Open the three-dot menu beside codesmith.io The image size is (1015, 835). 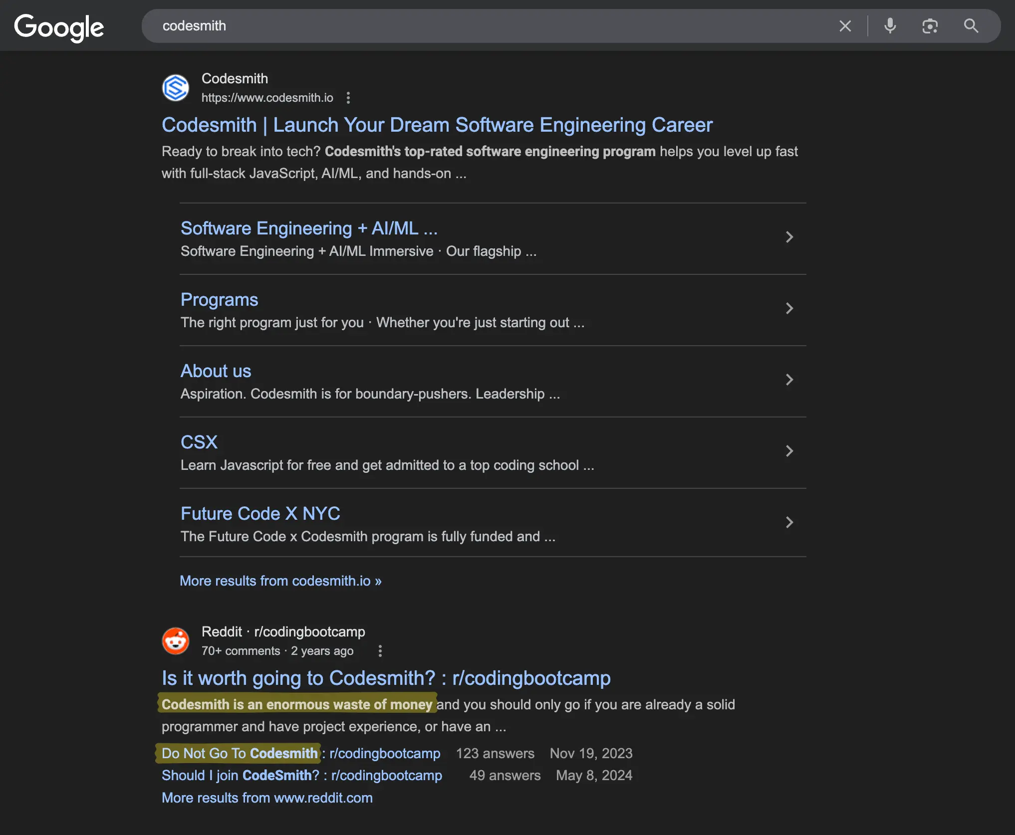[x=348, y=98]
